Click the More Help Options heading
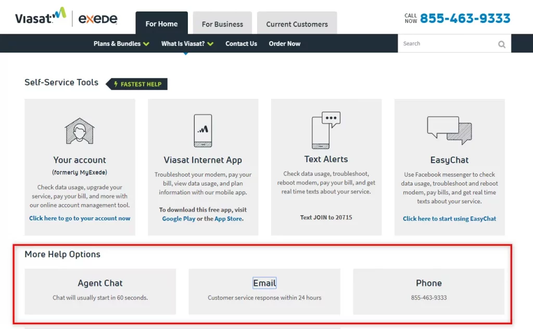Image resolution: width=533 pixels, height=329 pixels. pyautogui.click(x=62, y=254)
